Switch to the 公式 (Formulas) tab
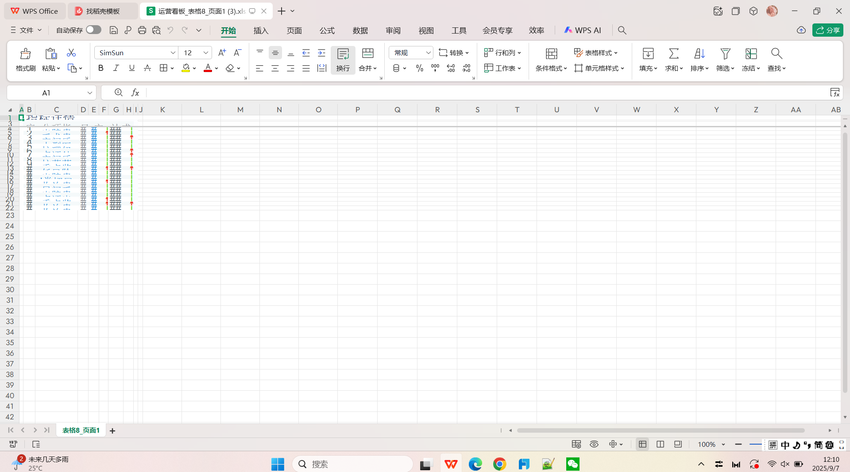Image resolution: width=850 pixels, height=472 pixels. coord(327,30)
